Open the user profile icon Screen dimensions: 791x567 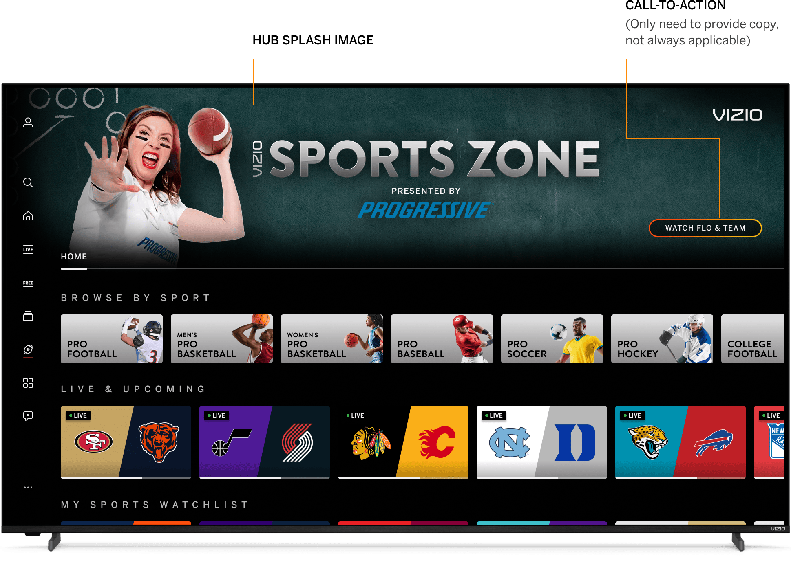[x=28, y=123]
